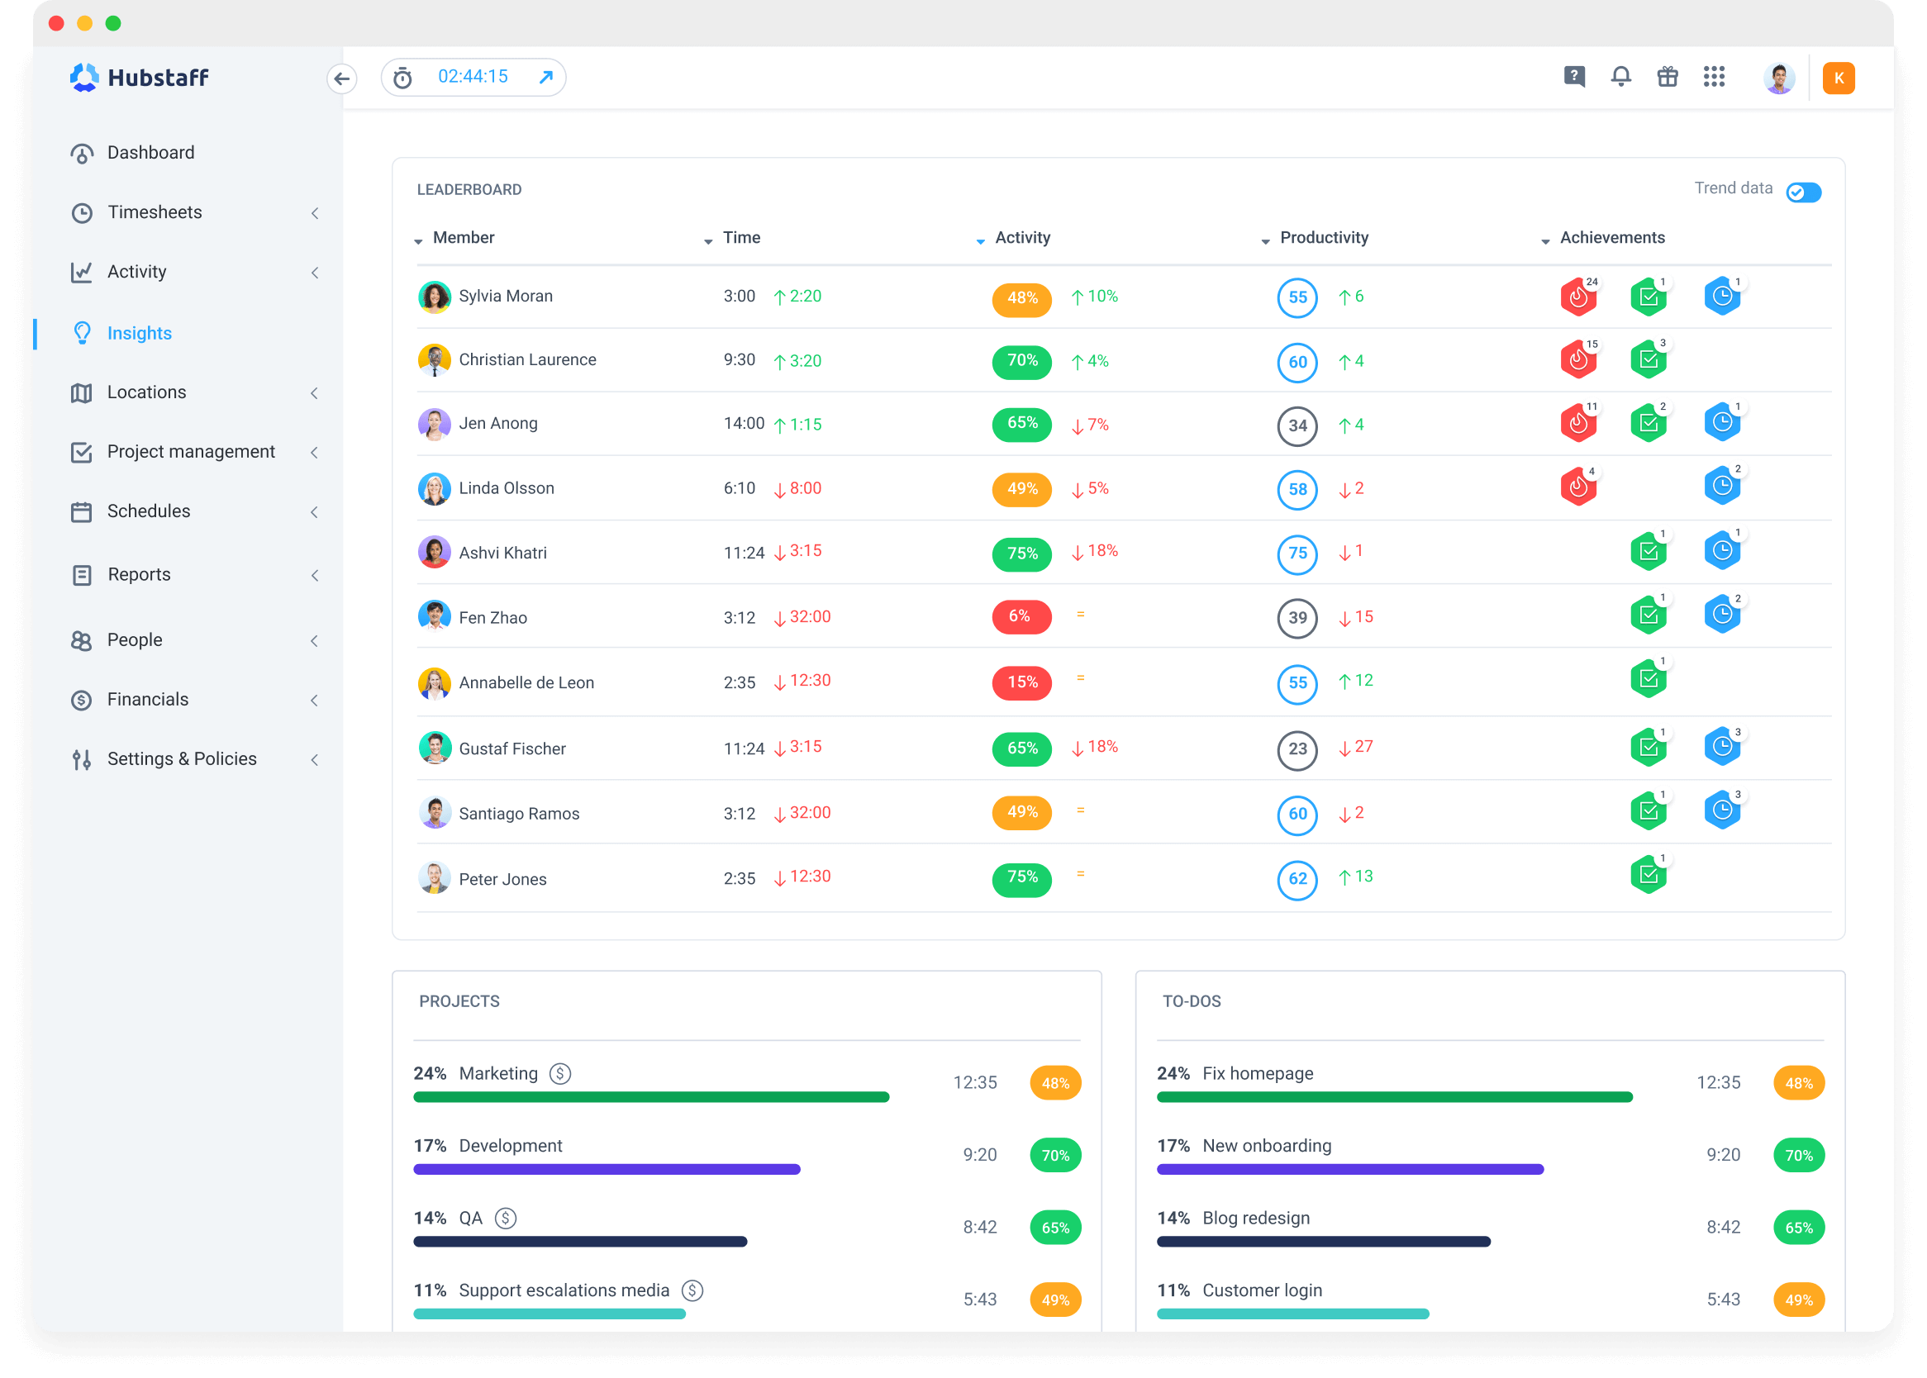1927x1378 pixels.
Task: Select Insights menu item in sidebar
Action: tap(139, 333)
